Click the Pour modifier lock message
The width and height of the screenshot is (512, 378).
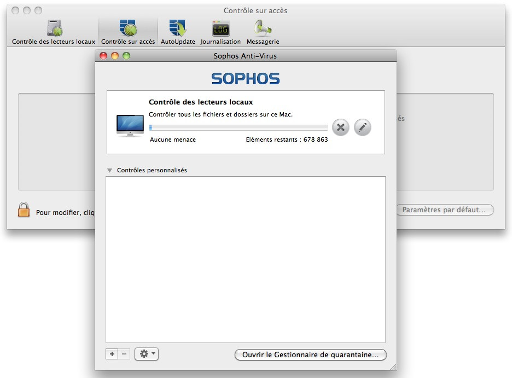pyautogui.click(x=66, y=212)
